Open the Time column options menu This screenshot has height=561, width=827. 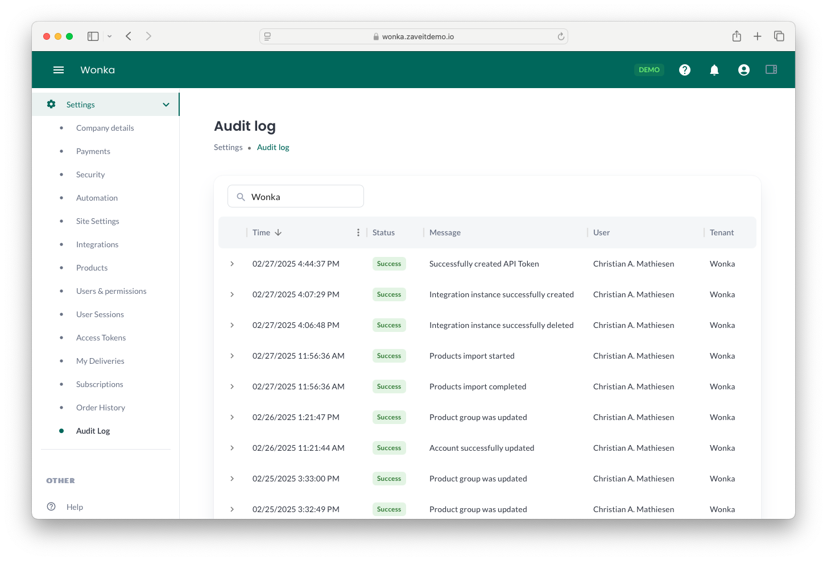coord(358,232)
